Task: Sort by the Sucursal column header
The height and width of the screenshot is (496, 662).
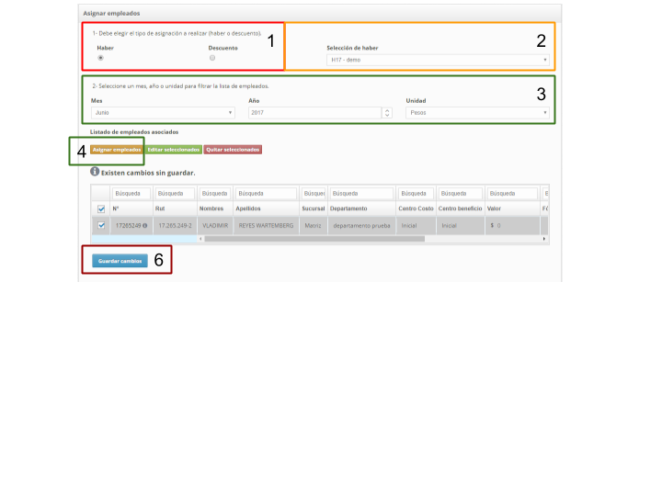Action: coord(314,209)
